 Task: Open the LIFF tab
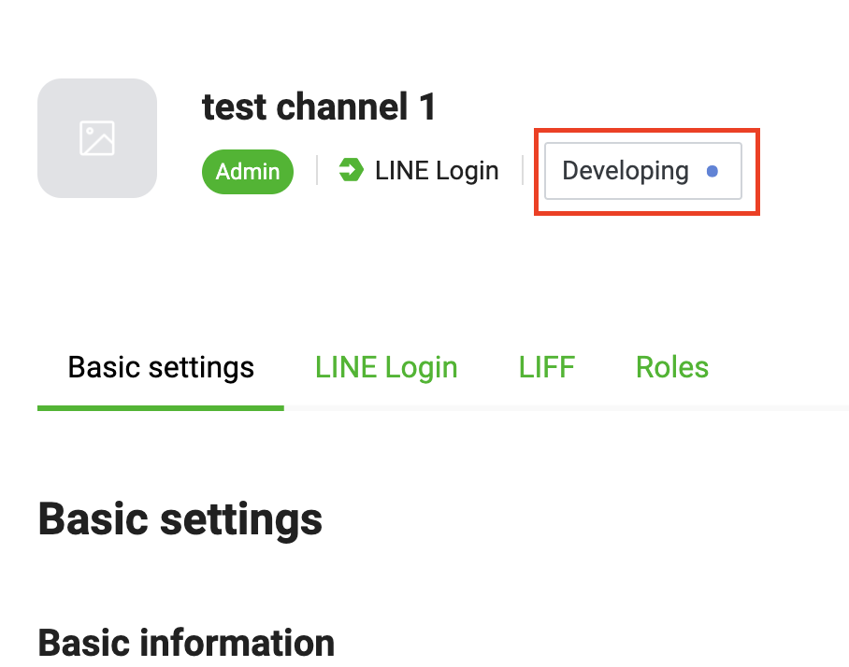coord(547,368)
